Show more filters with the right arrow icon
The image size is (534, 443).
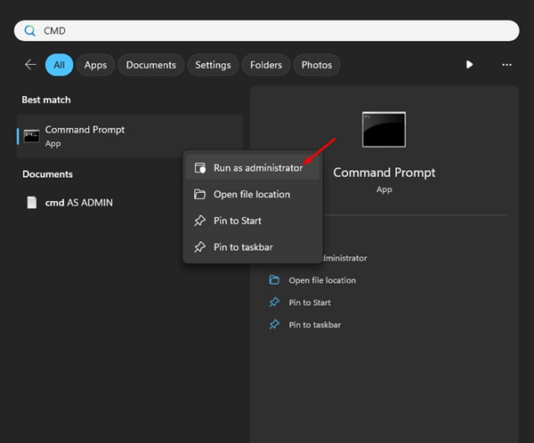tap(470, 65)
